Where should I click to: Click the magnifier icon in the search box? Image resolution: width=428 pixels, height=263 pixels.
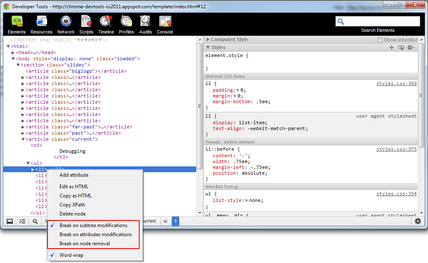(x=341, y=21)
